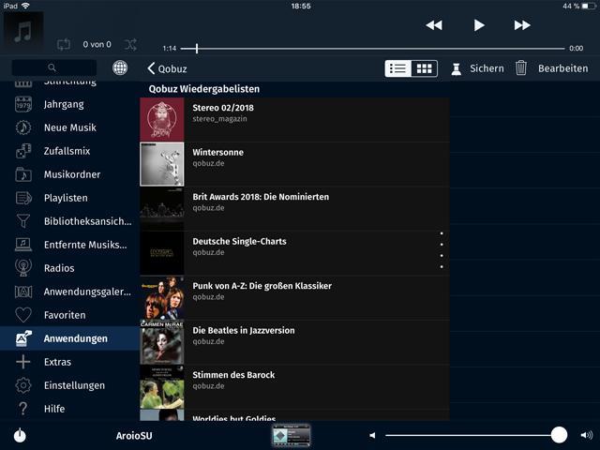Screen dimensions: 600x450
Task: Open the Anwendungsgalerie icon
Action: [x=23, y=292]
